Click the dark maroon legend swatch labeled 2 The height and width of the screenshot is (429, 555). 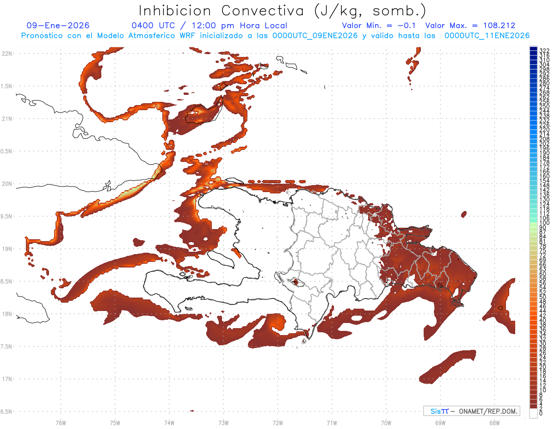(533, 407)
